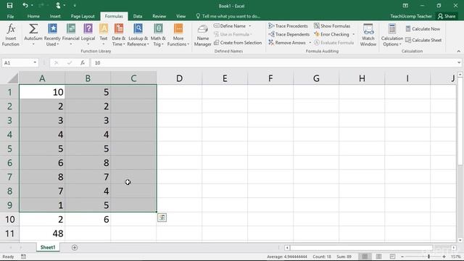Click the macro recording status bar icon
The width and height of the screenshot is (464, 261).
tap(23, 257)
